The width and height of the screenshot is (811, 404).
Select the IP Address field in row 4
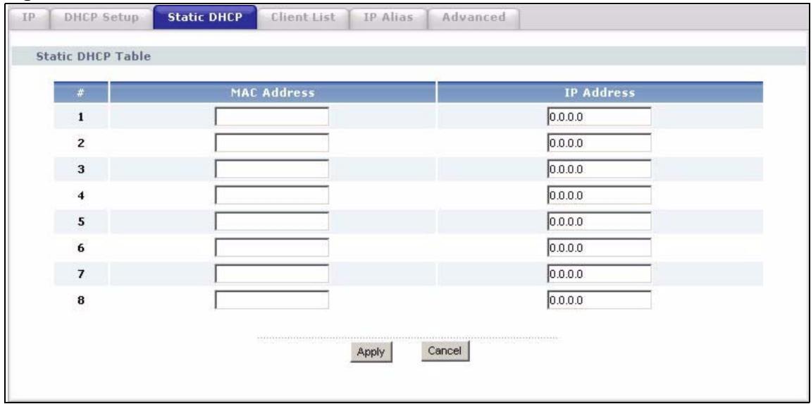pyautogui.click(x=599, y=195)
